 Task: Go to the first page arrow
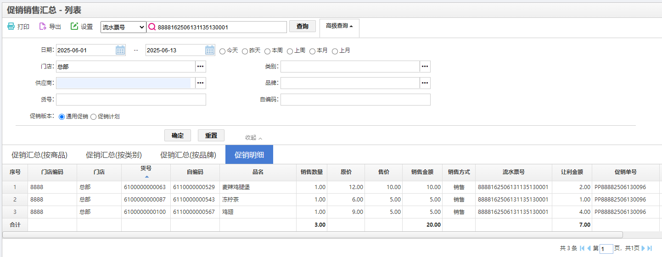(582, 248)
